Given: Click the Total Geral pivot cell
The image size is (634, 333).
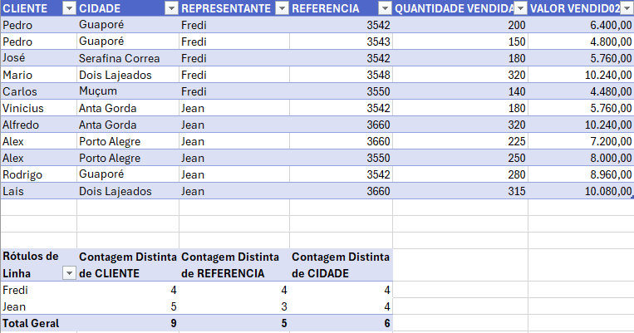Looking at the screenshot, I should [38, 323].
